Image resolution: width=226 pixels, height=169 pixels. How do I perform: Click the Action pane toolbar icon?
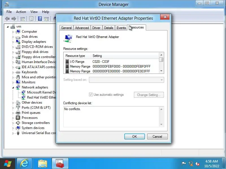(47, 19)
